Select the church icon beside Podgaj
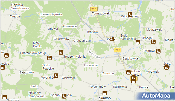 pos(153,42)
